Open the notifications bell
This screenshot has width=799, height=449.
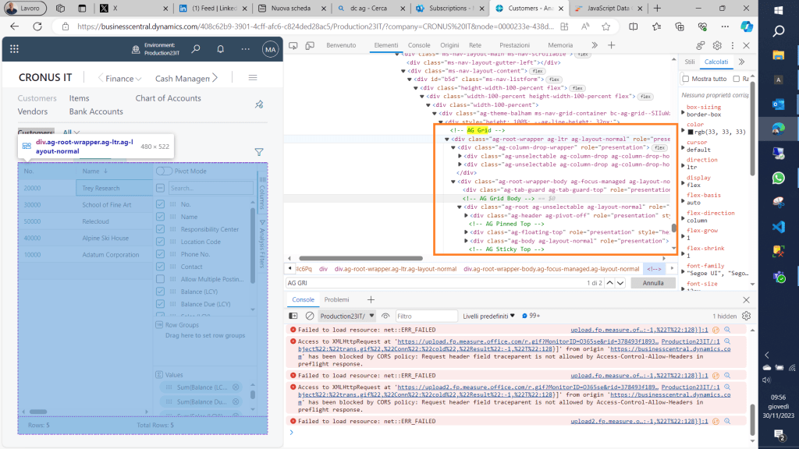(x=221, y=49)
